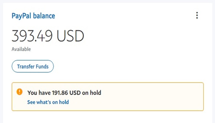The height and width of the screenshot is (123, 215).
Task: Show balance options using vertical ellipsis
Action: (x=197, y=15)
